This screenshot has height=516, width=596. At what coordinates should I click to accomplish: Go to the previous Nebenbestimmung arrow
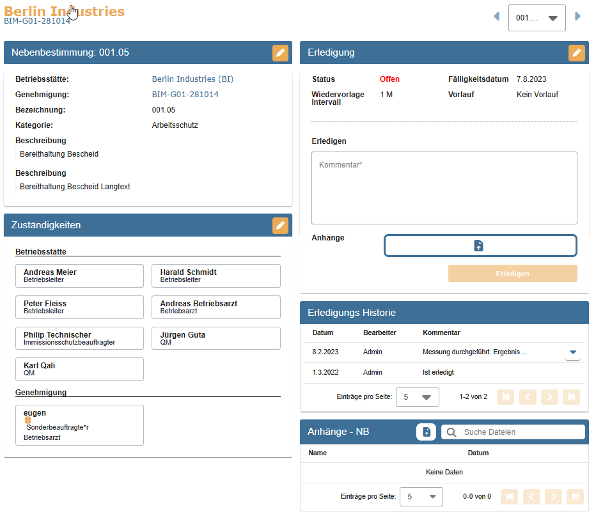pyautogui.click(x=496, y=17)
